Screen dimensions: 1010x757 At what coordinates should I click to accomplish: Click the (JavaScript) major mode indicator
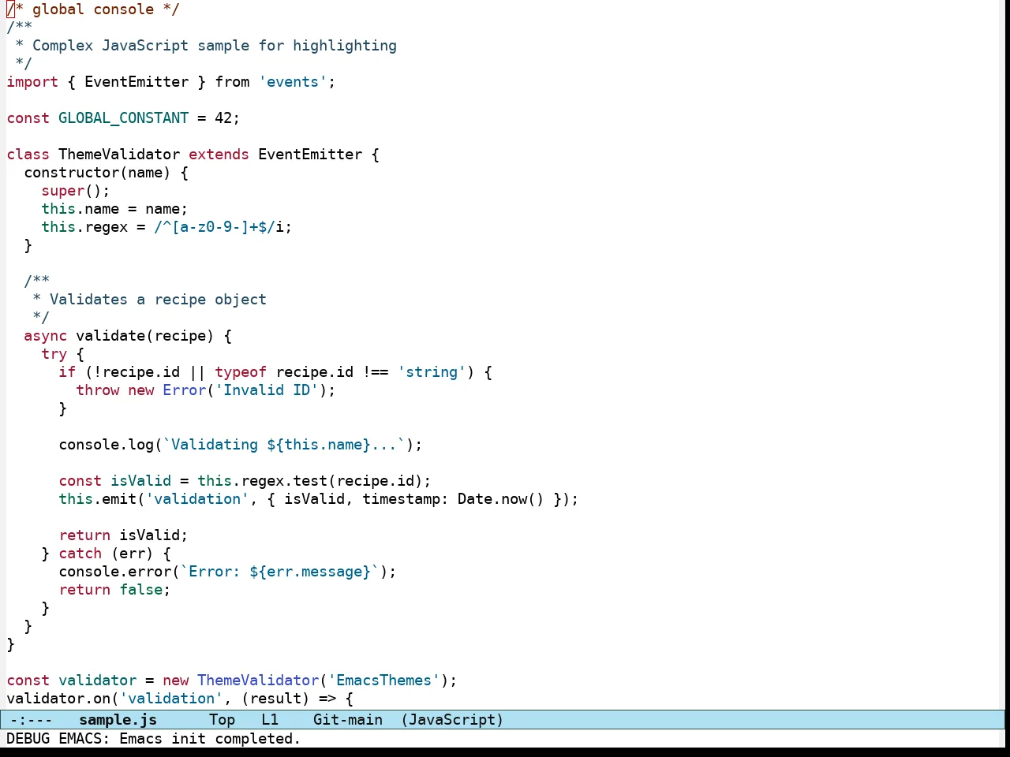(x=452, y=720)
